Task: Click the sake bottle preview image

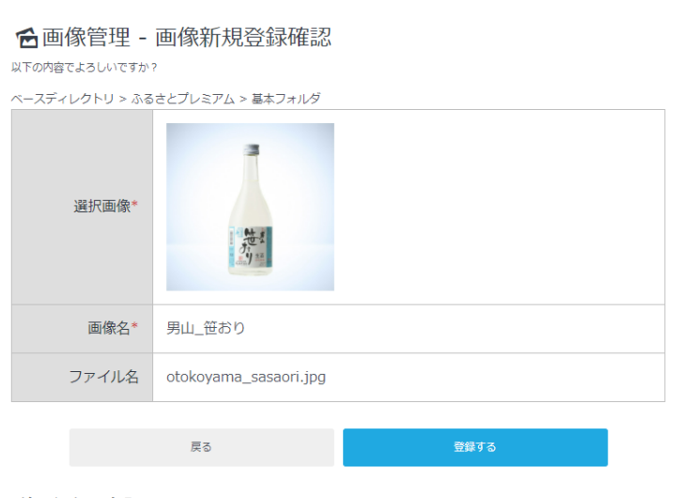Action: pos(250,207)
